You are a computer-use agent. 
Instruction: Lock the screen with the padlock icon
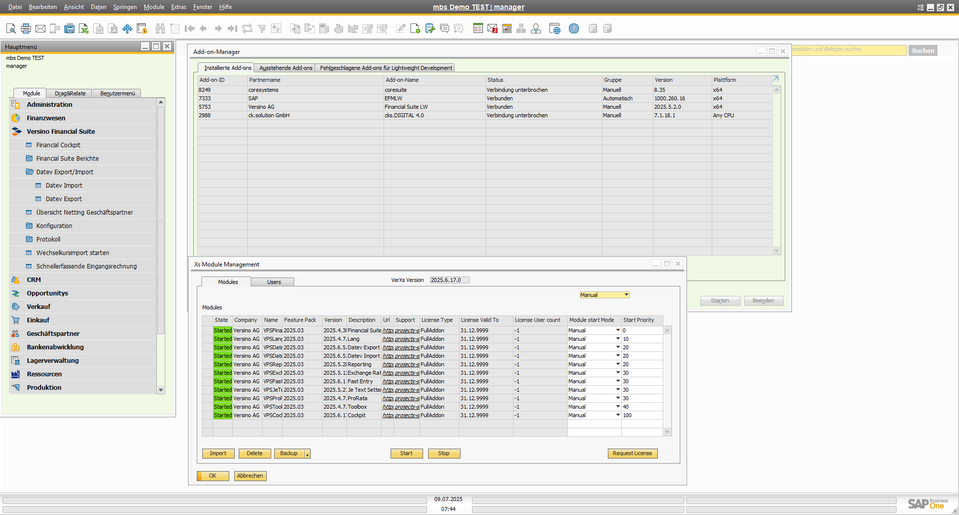[x=142, y=28]
